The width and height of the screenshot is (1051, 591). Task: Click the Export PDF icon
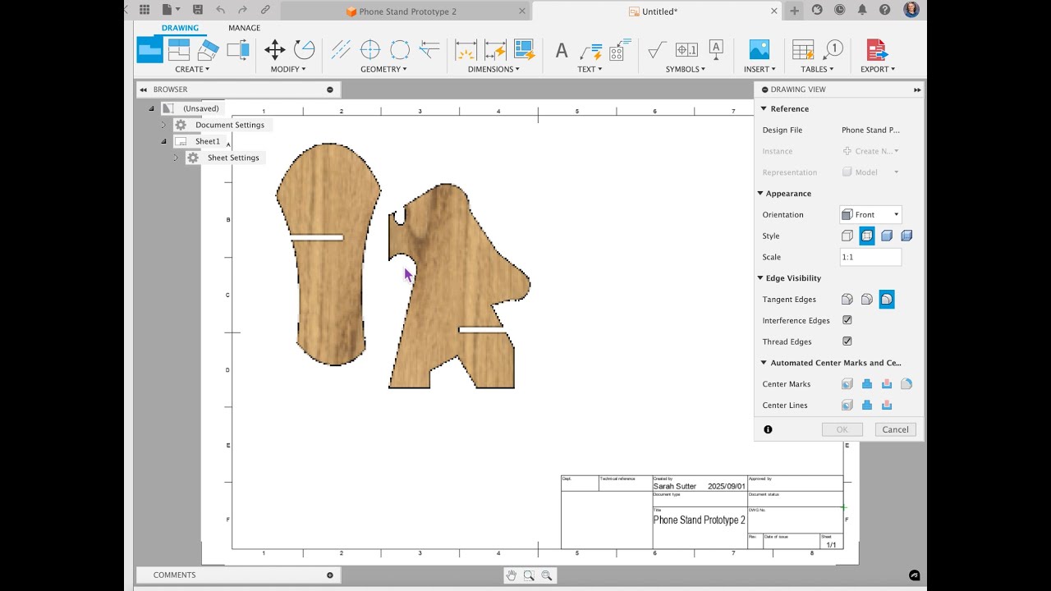877,50
